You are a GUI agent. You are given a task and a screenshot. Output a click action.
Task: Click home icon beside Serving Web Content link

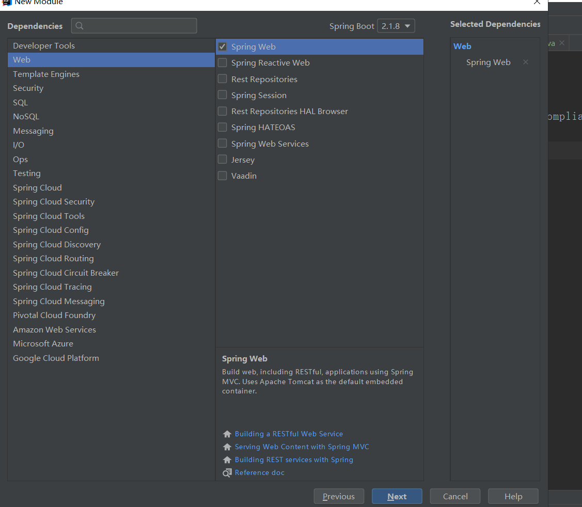coord(227,447)
